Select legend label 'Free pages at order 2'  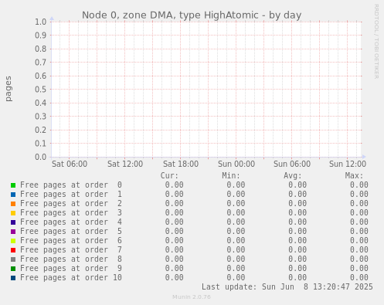click(71, 204)
